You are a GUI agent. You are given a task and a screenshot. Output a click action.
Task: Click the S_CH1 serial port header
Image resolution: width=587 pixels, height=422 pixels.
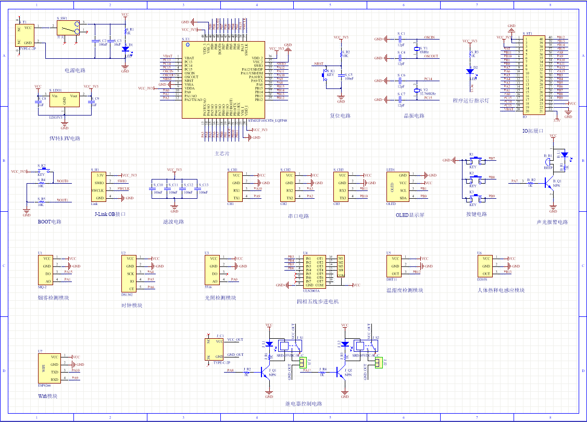pos(235,187)
